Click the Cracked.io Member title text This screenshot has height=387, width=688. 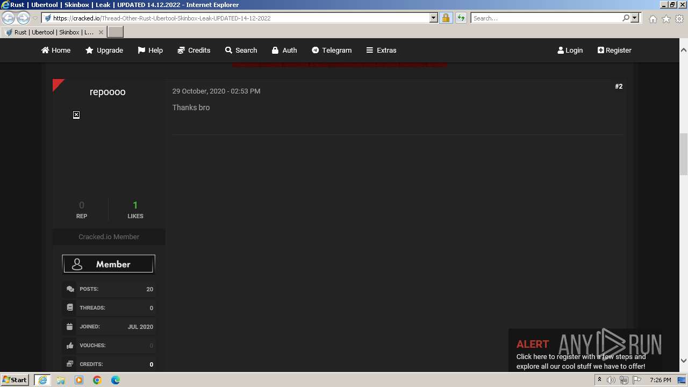click(109, 237)
